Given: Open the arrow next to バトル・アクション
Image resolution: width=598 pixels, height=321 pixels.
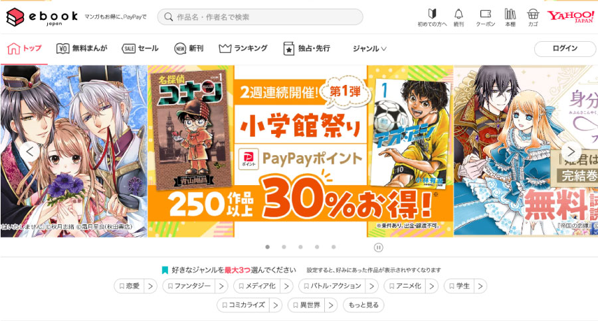Looking at the screenshot, I should 372,286.
